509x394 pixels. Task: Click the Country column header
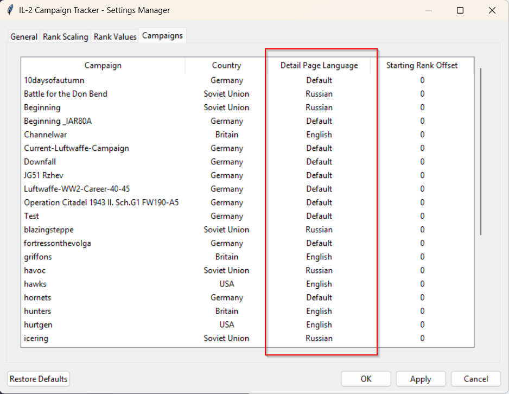[x=226, y=65]
